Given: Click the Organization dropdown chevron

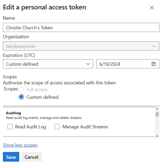Looking at the screenshot, I should (x=154, y=46).
